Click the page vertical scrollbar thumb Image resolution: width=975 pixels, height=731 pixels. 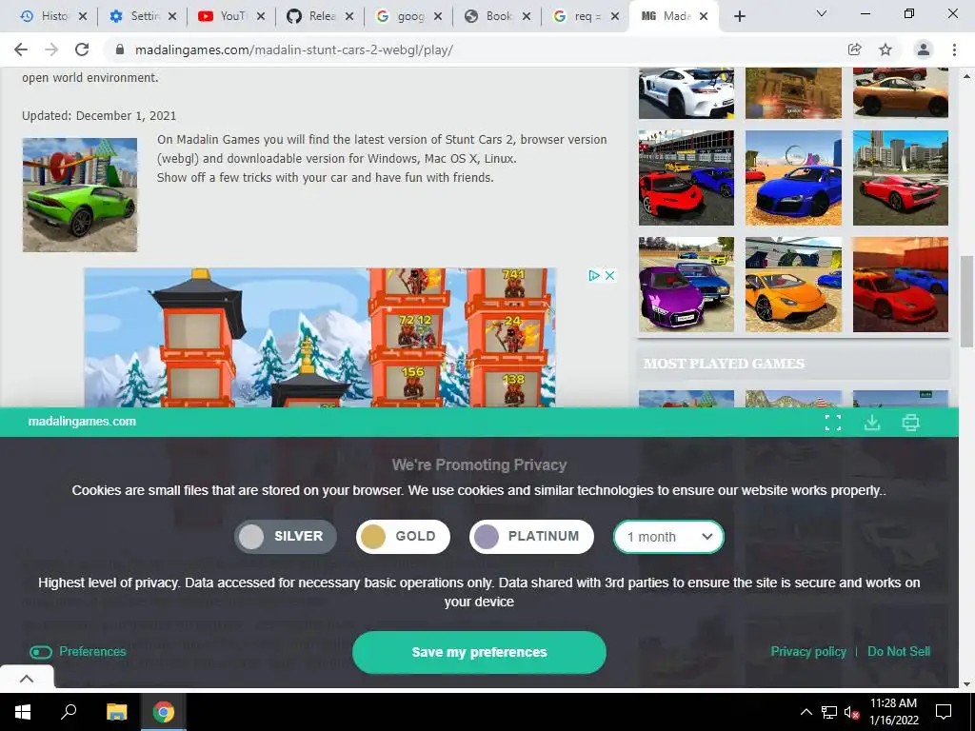(x=967, y=302)
